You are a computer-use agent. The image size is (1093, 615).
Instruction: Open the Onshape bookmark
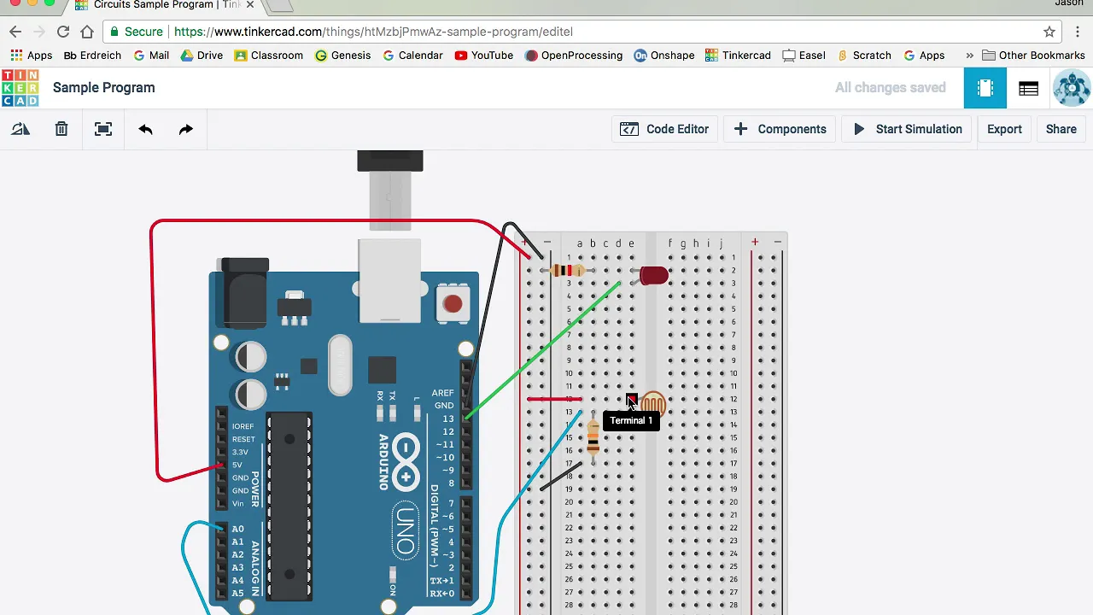[x=663, y=56]
